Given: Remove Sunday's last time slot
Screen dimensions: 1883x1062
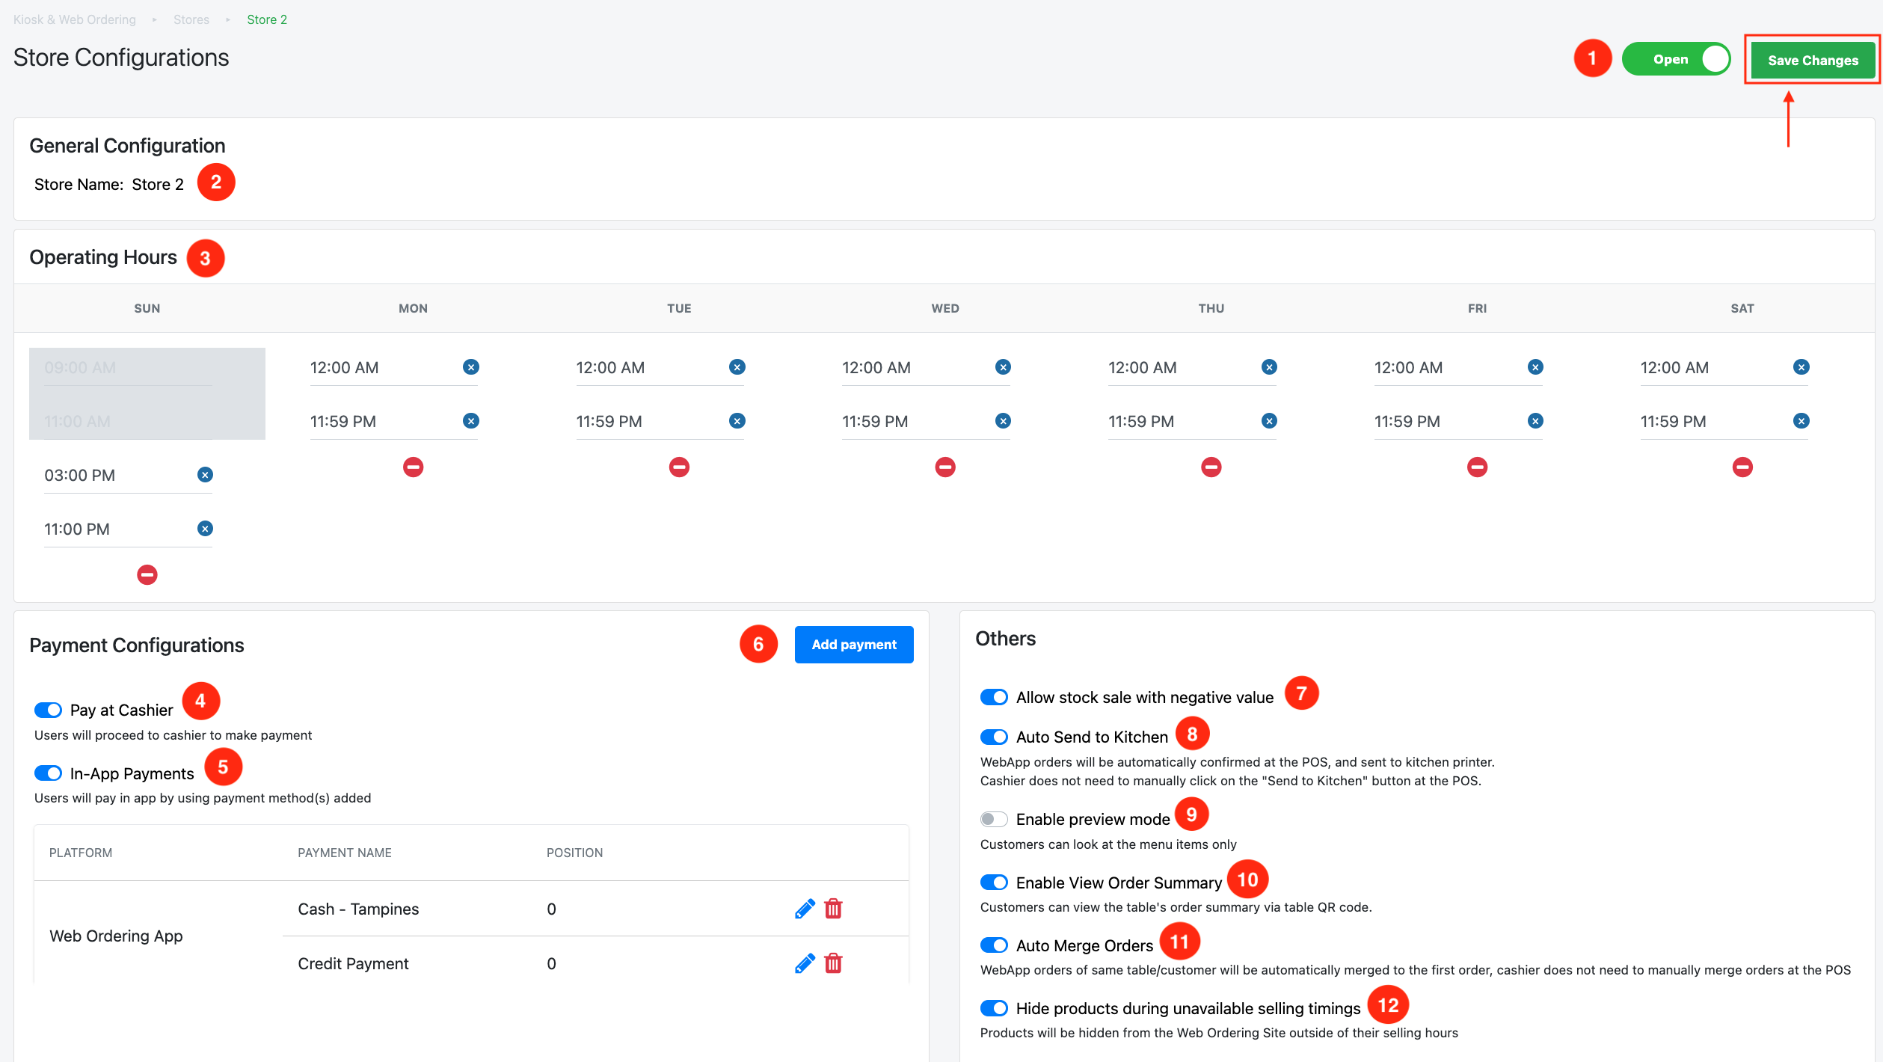Looking at the screenshot, I should [x=147, y=575].
